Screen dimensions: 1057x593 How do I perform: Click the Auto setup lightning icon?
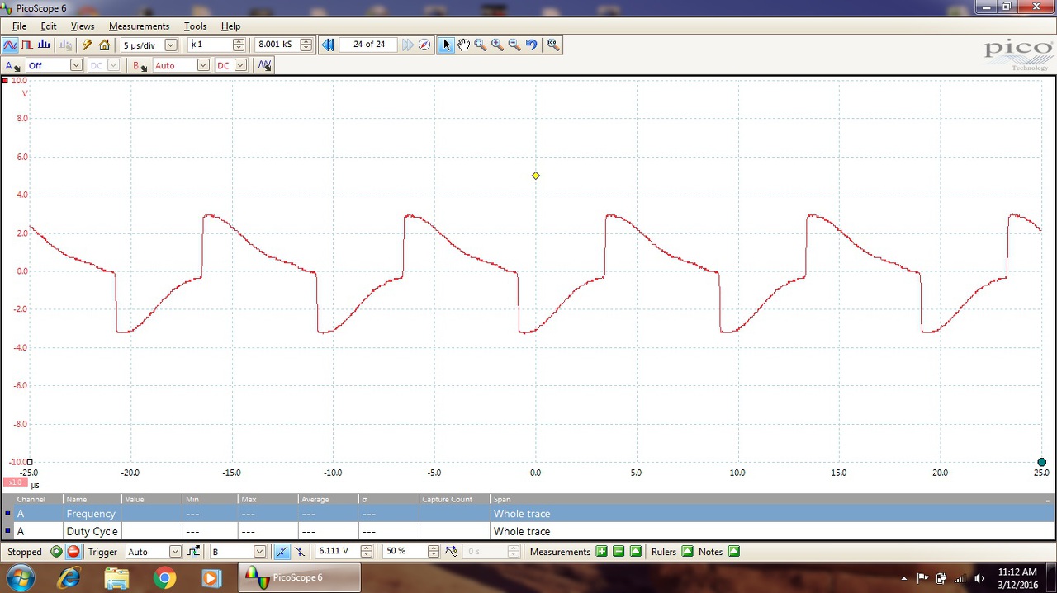(x=87, y=45)
